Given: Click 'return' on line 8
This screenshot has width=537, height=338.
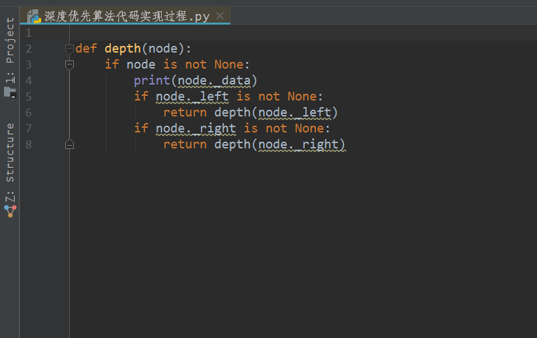Looking at the screenshot, I should pyautogui.click(x=185, y=144).
